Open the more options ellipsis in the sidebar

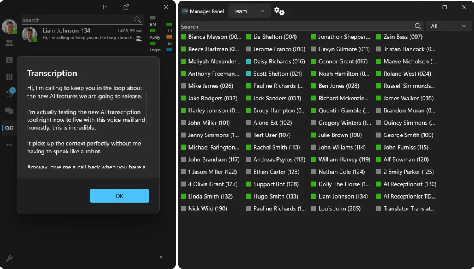9,145
